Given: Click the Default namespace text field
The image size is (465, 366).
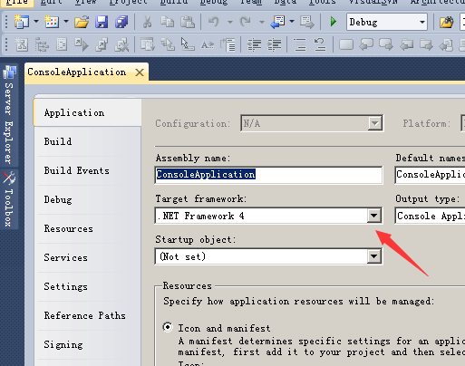Looking at the screenshot, I should (430, 175).
